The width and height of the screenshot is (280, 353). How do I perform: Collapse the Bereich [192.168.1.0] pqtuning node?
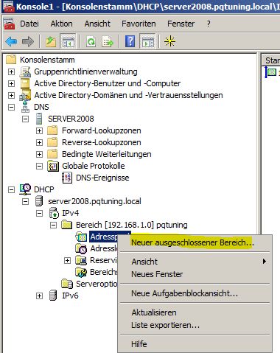pyautogui.click(x=53, y=225)
